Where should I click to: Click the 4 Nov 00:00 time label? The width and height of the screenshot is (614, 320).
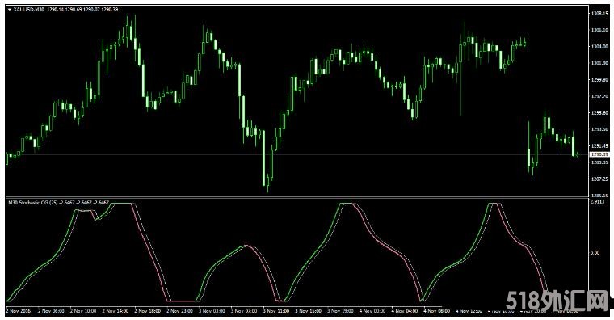[372, 311]
